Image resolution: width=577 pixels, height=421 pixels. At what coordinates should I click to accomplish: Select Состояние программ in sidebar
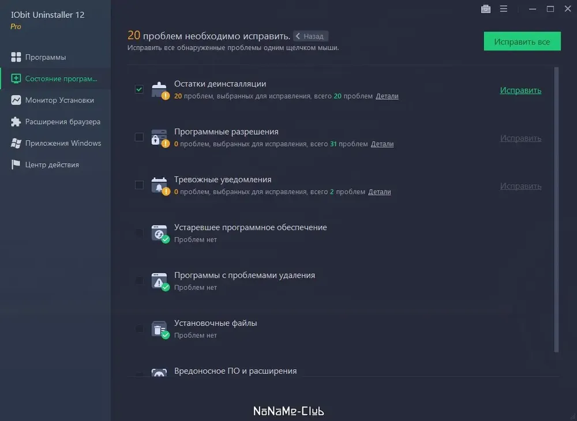[x=55, y=78]
